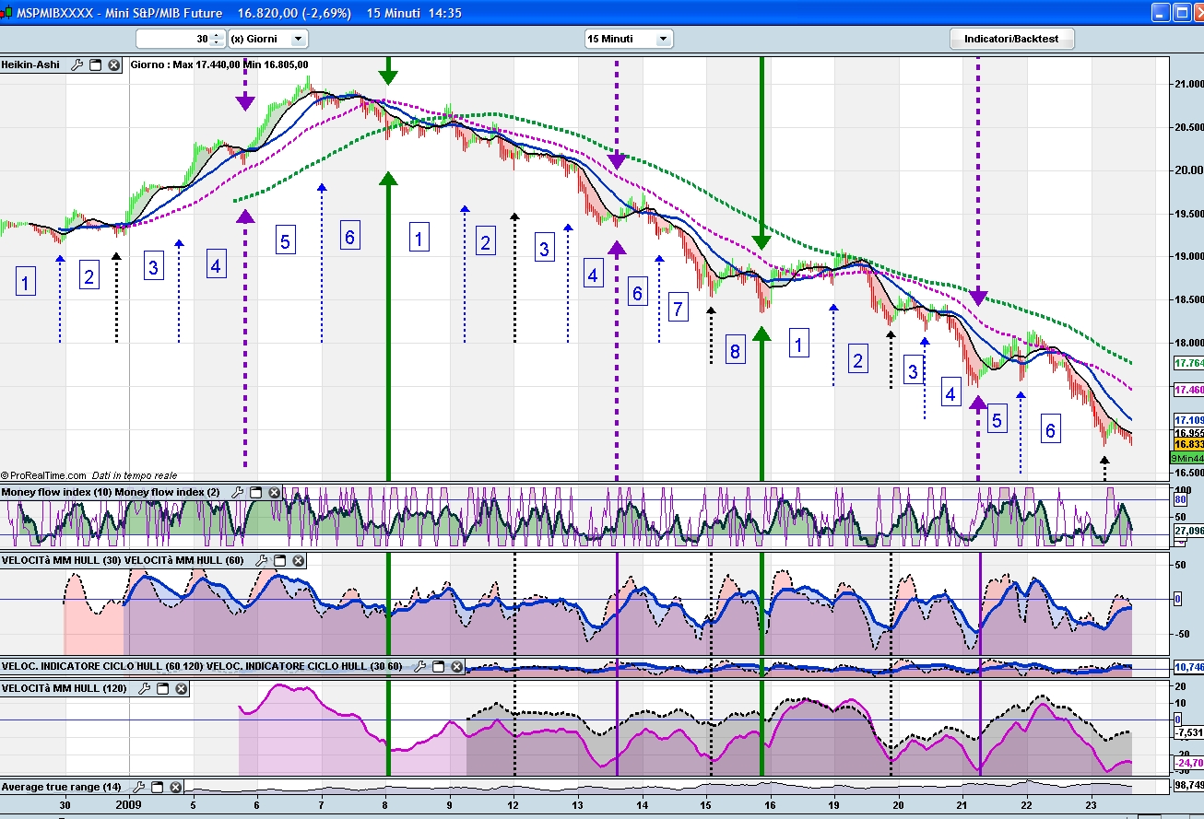
Task: Click the 10,746 cycle indicator value
Action: (1187, 666)
